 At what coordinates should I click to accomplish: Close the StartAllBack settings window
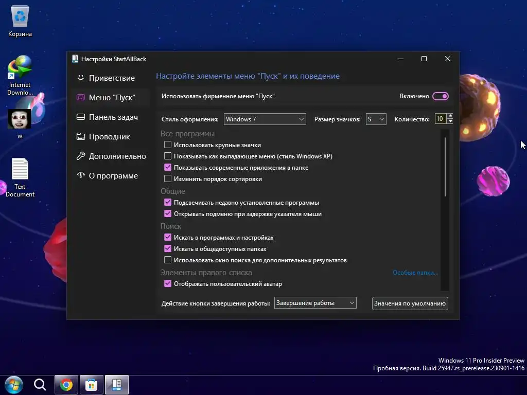click(x=447, y=59)
